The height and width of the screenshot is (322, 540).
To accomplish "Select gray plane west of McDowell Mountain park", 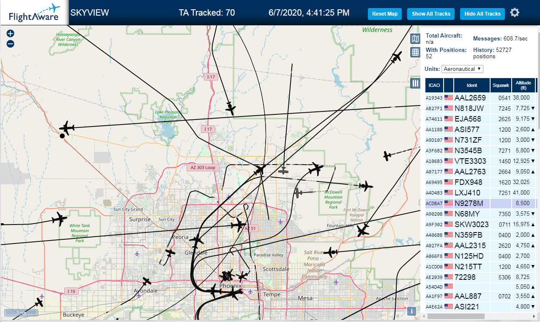I will point(299,193).
